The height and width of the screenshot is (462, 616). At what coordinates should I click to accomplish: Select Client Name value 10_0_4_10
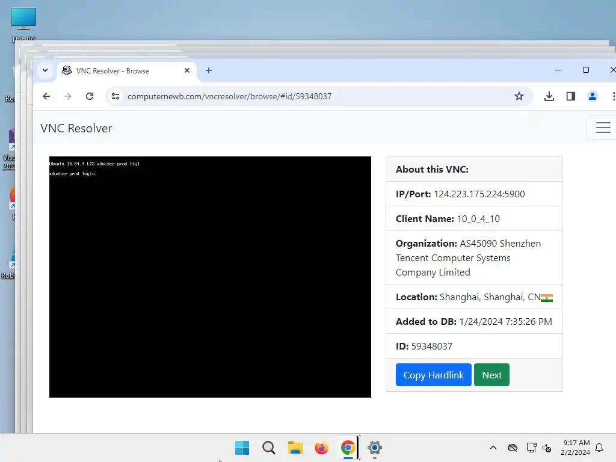[x=478, y=219]
